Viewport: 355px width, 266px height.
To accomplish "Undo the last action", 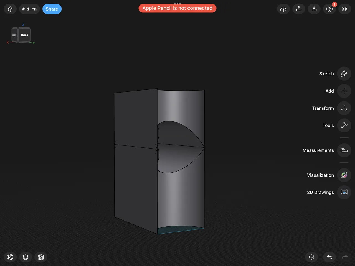I will click(x=329, y=257).
